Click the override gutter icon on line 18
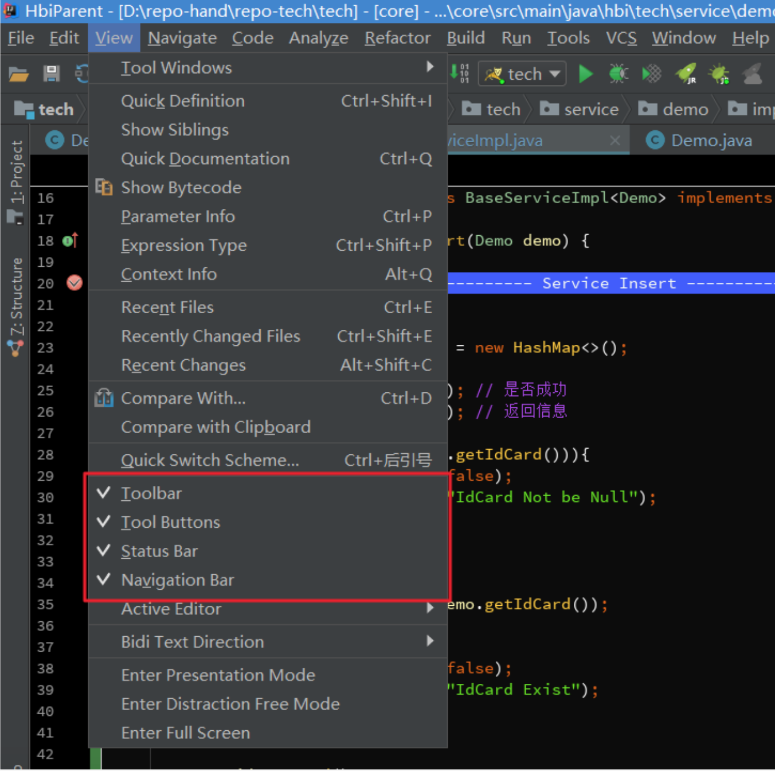The width and height of the screenshot is (775, 771). click(x=70, y=240)
